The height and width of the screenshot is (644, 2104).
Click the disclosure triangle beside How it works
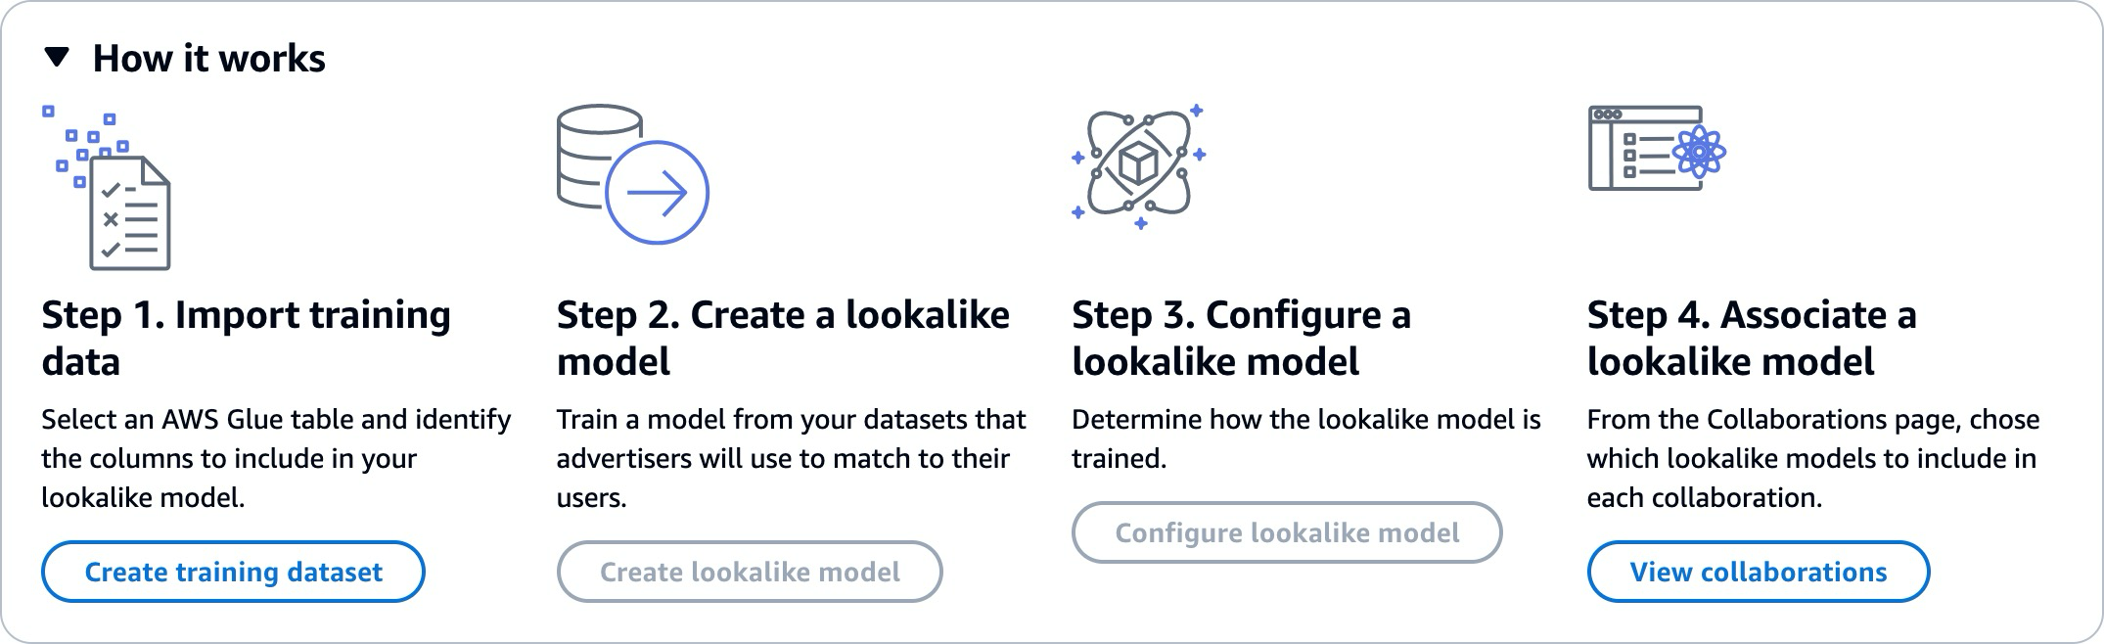(57, 59)
